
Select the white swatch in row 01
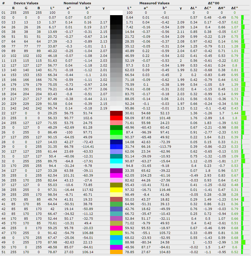116,13
